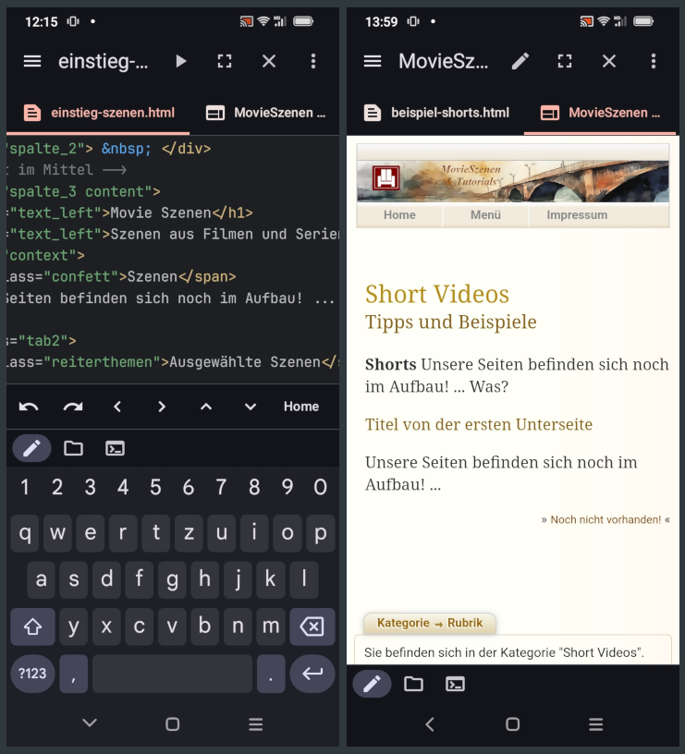Click the Short Videos heading
Image resolution: width=685 pixels, height=754 pixels.
(x=436, y=294)
